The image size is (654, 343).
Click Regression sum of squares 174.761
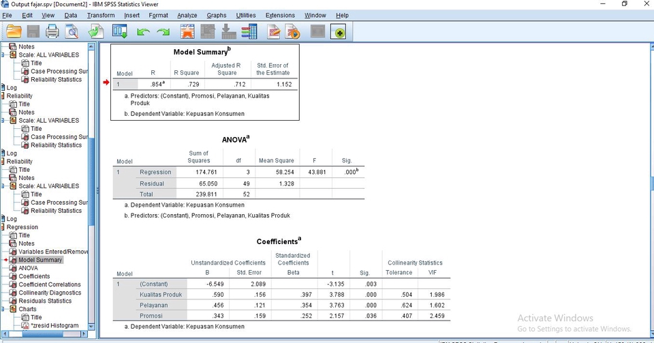(206, 172)
